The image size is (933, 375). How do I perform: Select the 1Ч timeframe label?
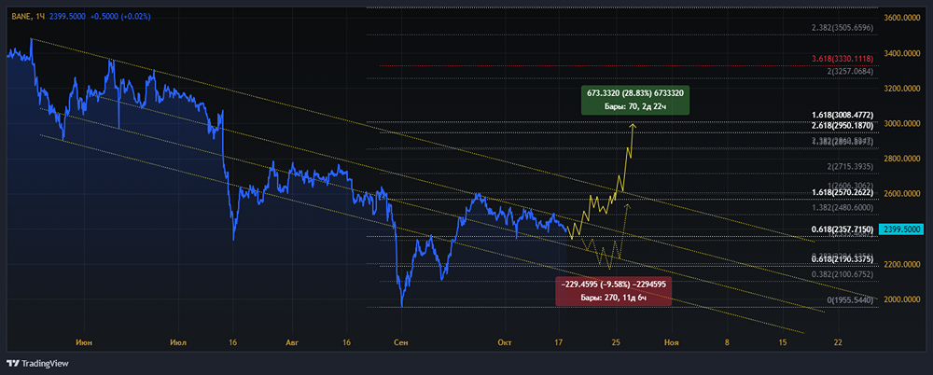pos(40,17)
